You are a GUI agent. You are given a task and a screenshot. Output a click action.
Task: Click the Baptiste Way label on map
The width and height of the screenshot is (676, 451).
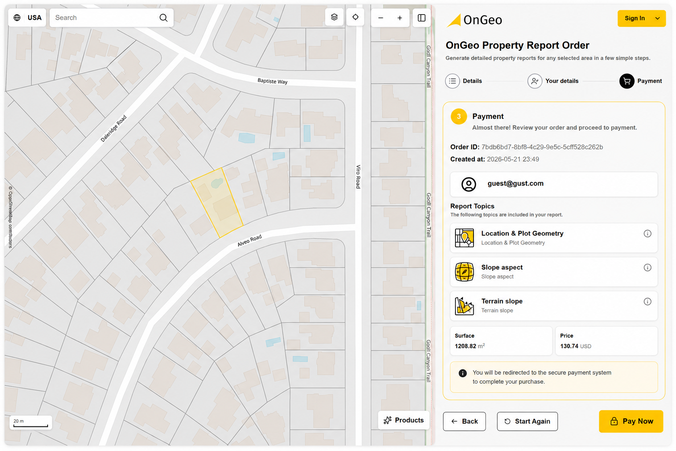pyautogui.click(x=272, y=81)
